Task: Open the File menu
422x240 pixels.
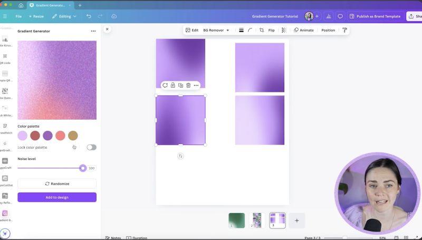Action: (18, 16)
